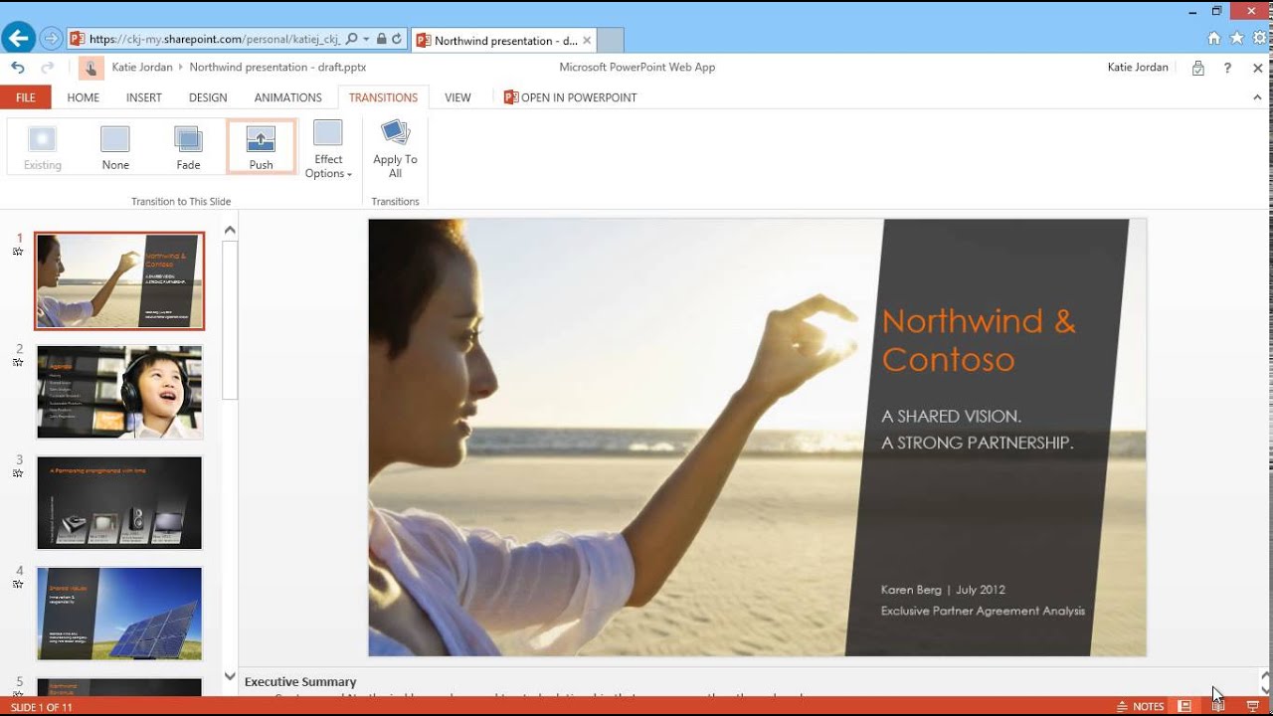Start Slide Show from status bar
1273x716 pixels.
1252,706
